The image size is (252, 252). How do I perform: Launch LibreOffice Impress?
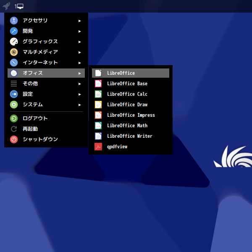click(131, 115)
